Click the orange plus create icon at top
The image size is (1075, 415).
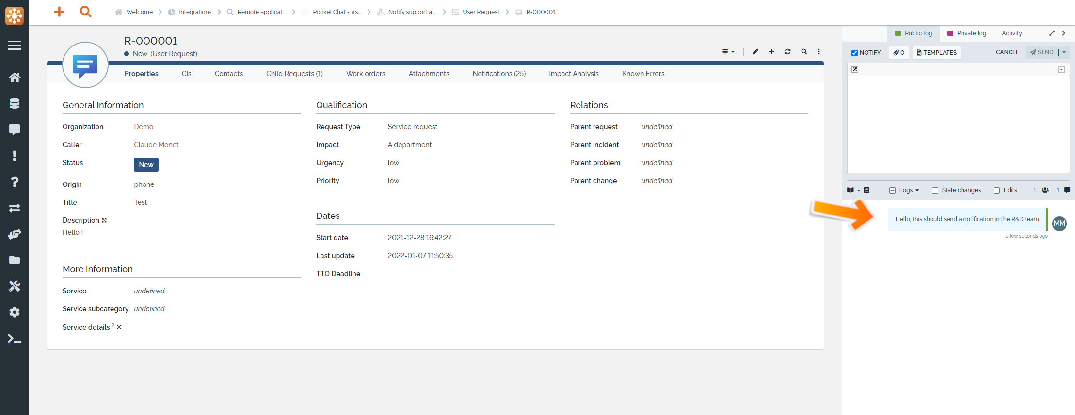[x=59, y=12]
